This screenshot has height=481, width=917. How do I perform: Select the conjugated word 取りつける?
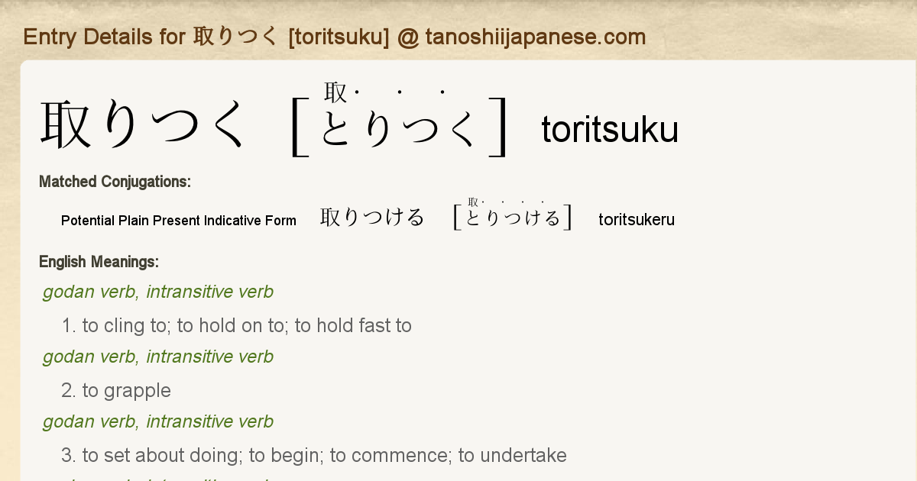click(372, 218)
